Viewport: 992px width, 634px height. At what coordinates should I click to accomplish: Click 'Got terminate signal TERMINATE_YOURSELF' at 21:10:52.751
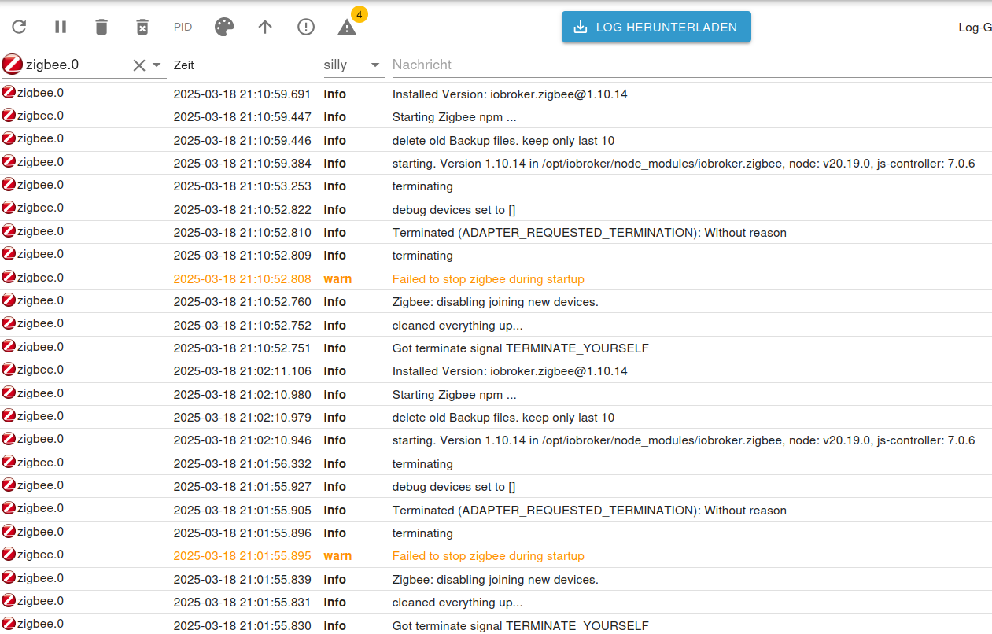point(521,348)
